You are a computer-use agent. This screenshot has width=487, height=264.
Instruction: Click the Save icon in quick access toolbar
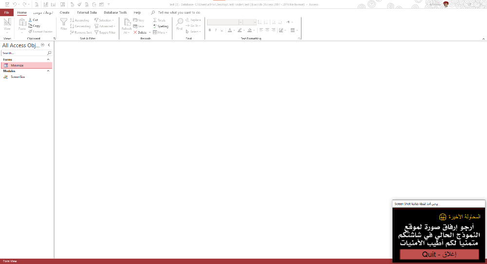tap(7, 4)
